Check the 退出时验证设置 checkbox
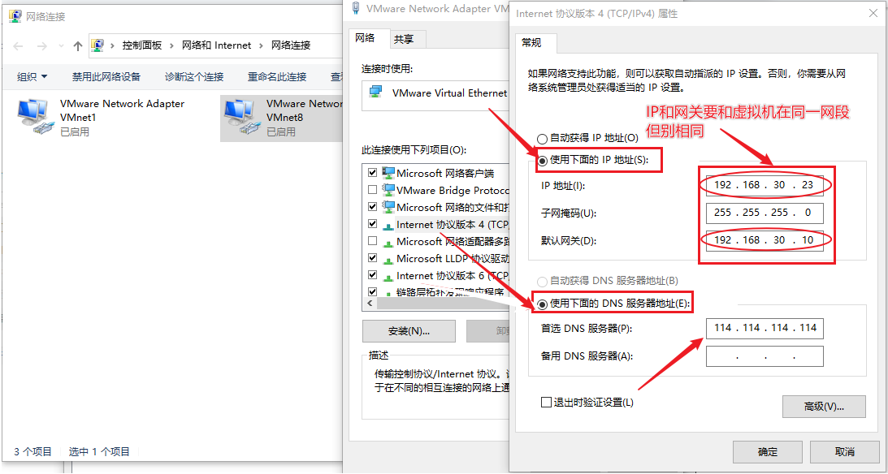Screen dimensions: 888x474 click(x=546, y=403)
